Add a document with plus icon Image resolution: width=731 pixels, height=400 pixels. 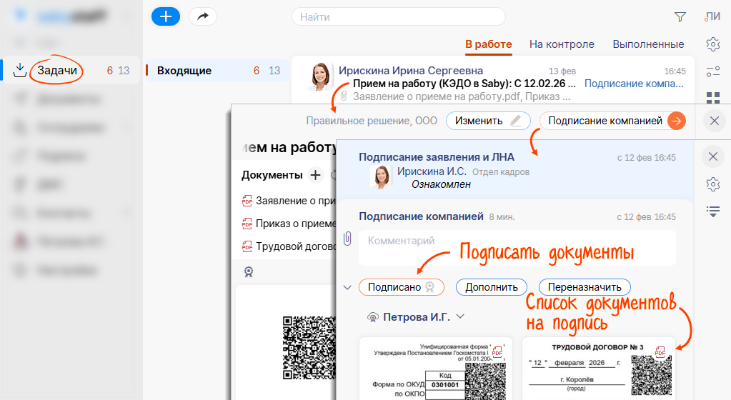pyautogui.click(x=315, y=175)
